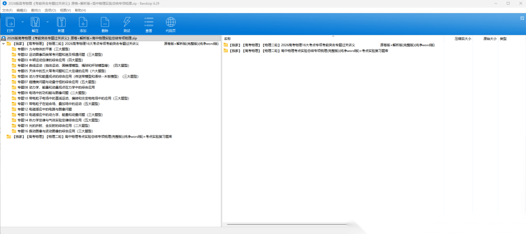Open the 文件(F) menu

pyautogui.click(x=7, y=10)
